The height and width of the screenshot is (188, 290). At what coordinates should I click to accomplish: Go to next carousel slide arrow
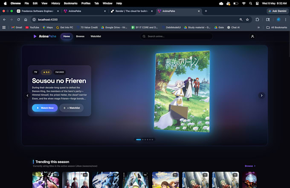point(261,96)
